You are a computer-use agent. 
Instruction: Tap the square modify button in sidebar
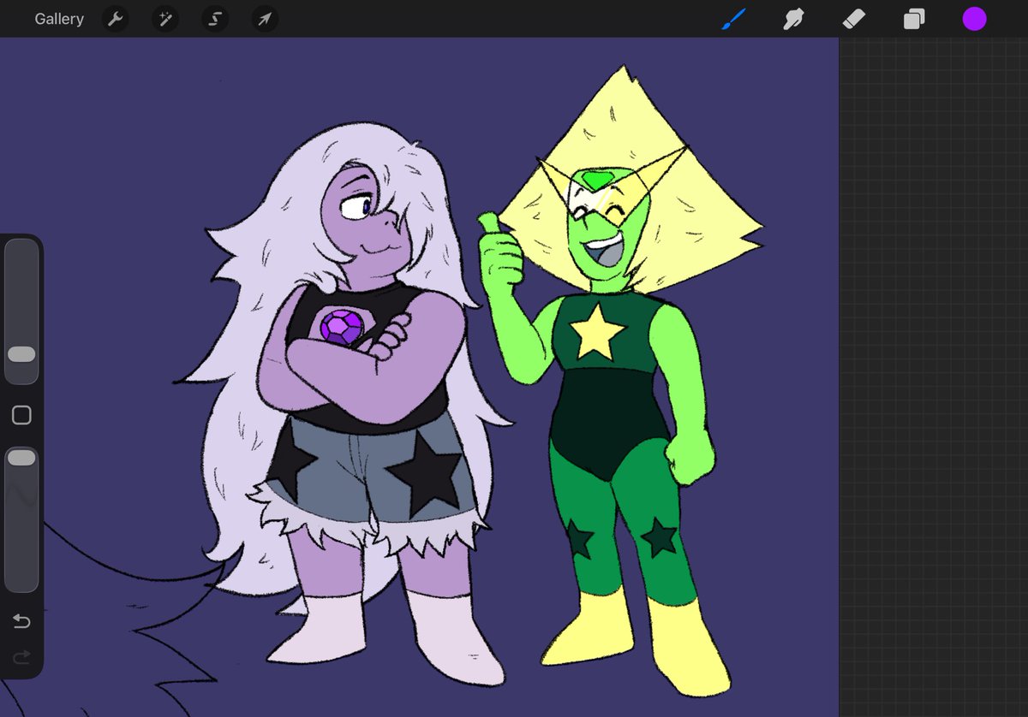21,416
